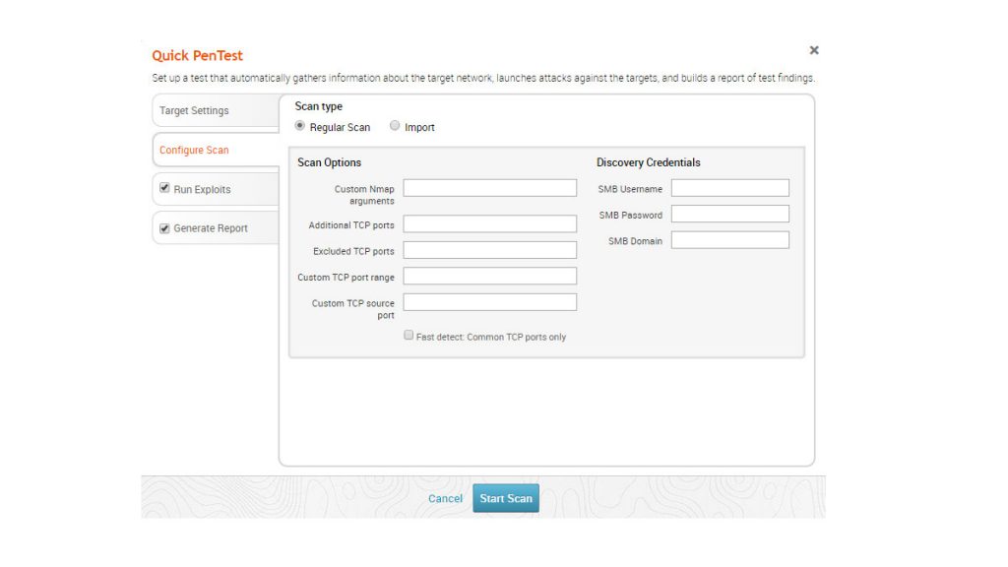
Task: Focus the SMB Username text box
Action: click(729, 188)
